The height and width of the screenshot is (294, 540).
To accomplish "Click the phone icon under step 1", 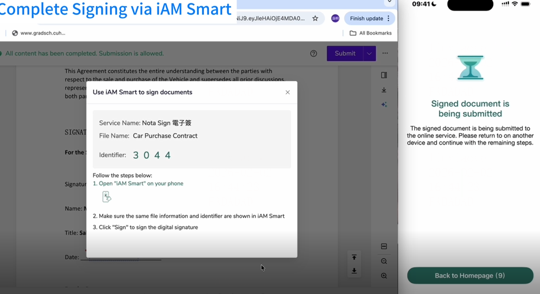I will (x=107, y=197).
